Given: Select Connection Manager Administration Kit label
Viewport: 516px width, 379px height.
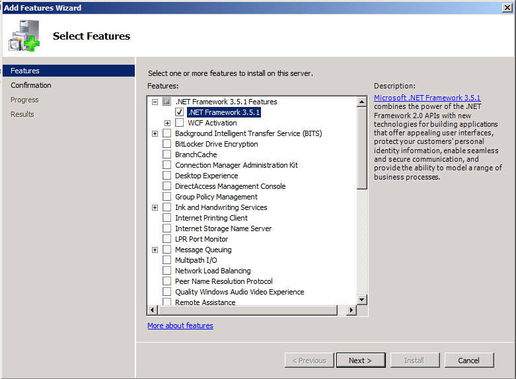Looking at the screenshot, I should (237, 165).
